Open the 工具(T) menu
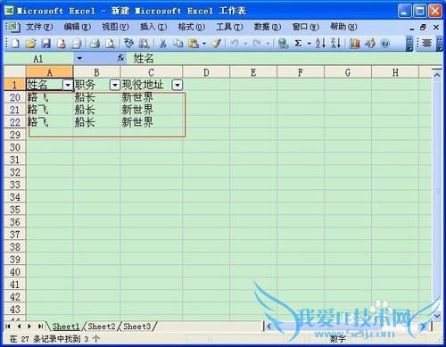The width and height of the screenshot is (446, 347). (229, 27)
